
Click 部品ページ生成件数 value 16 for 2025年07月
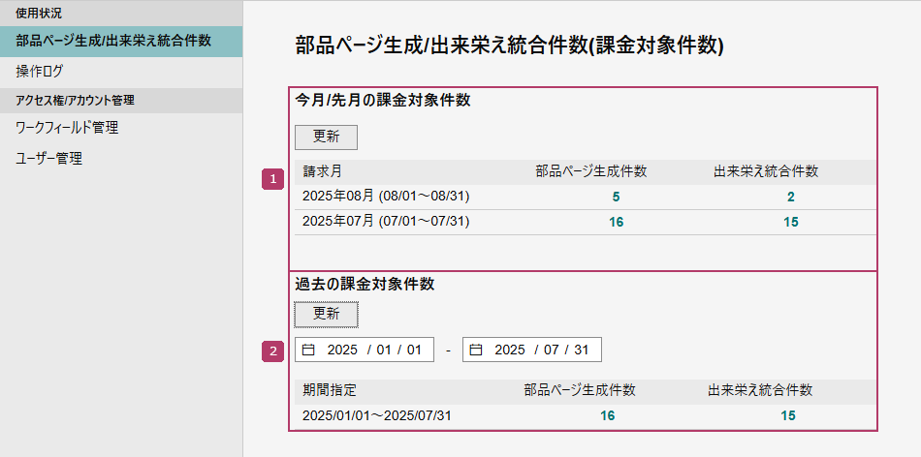click(x=616, y=223)
